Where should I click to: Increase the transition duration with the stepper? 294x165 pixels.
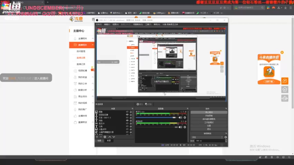(226, 140)
